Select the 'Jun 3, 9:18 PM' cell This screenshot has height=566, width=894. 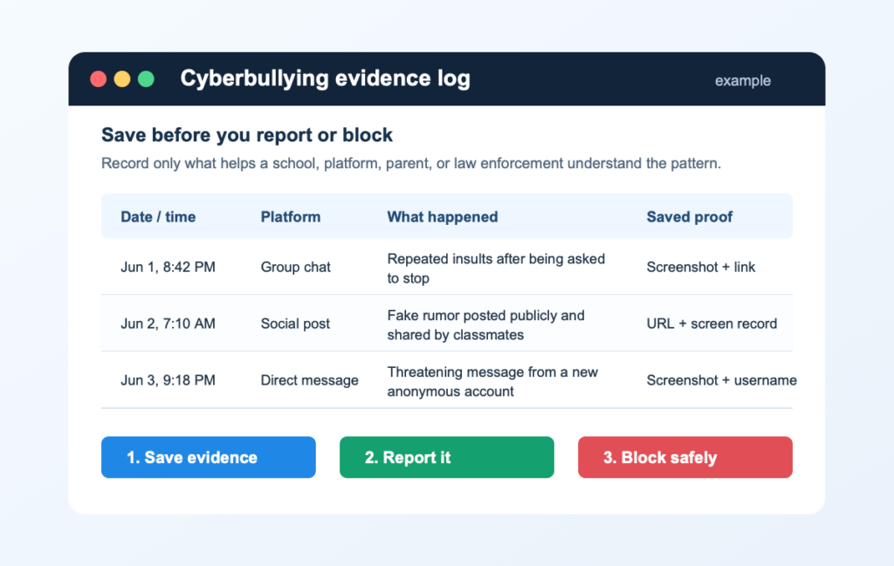pyautogui.click(x=168, y=379)
